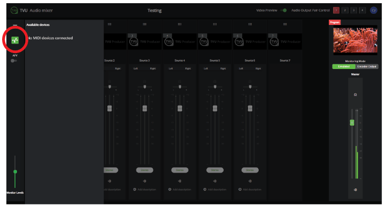Click the 'Available devices' heading

[38, 25]
